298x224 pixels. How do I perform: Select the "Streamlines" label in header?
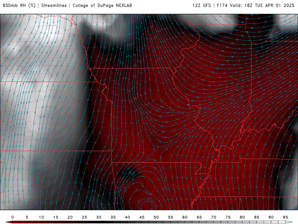pos(54,6)
